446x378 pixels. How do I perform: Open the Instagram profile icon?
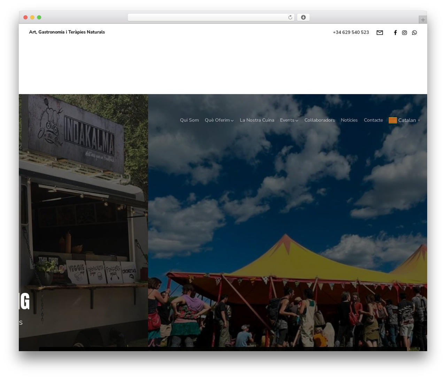[x=405, y=32]
